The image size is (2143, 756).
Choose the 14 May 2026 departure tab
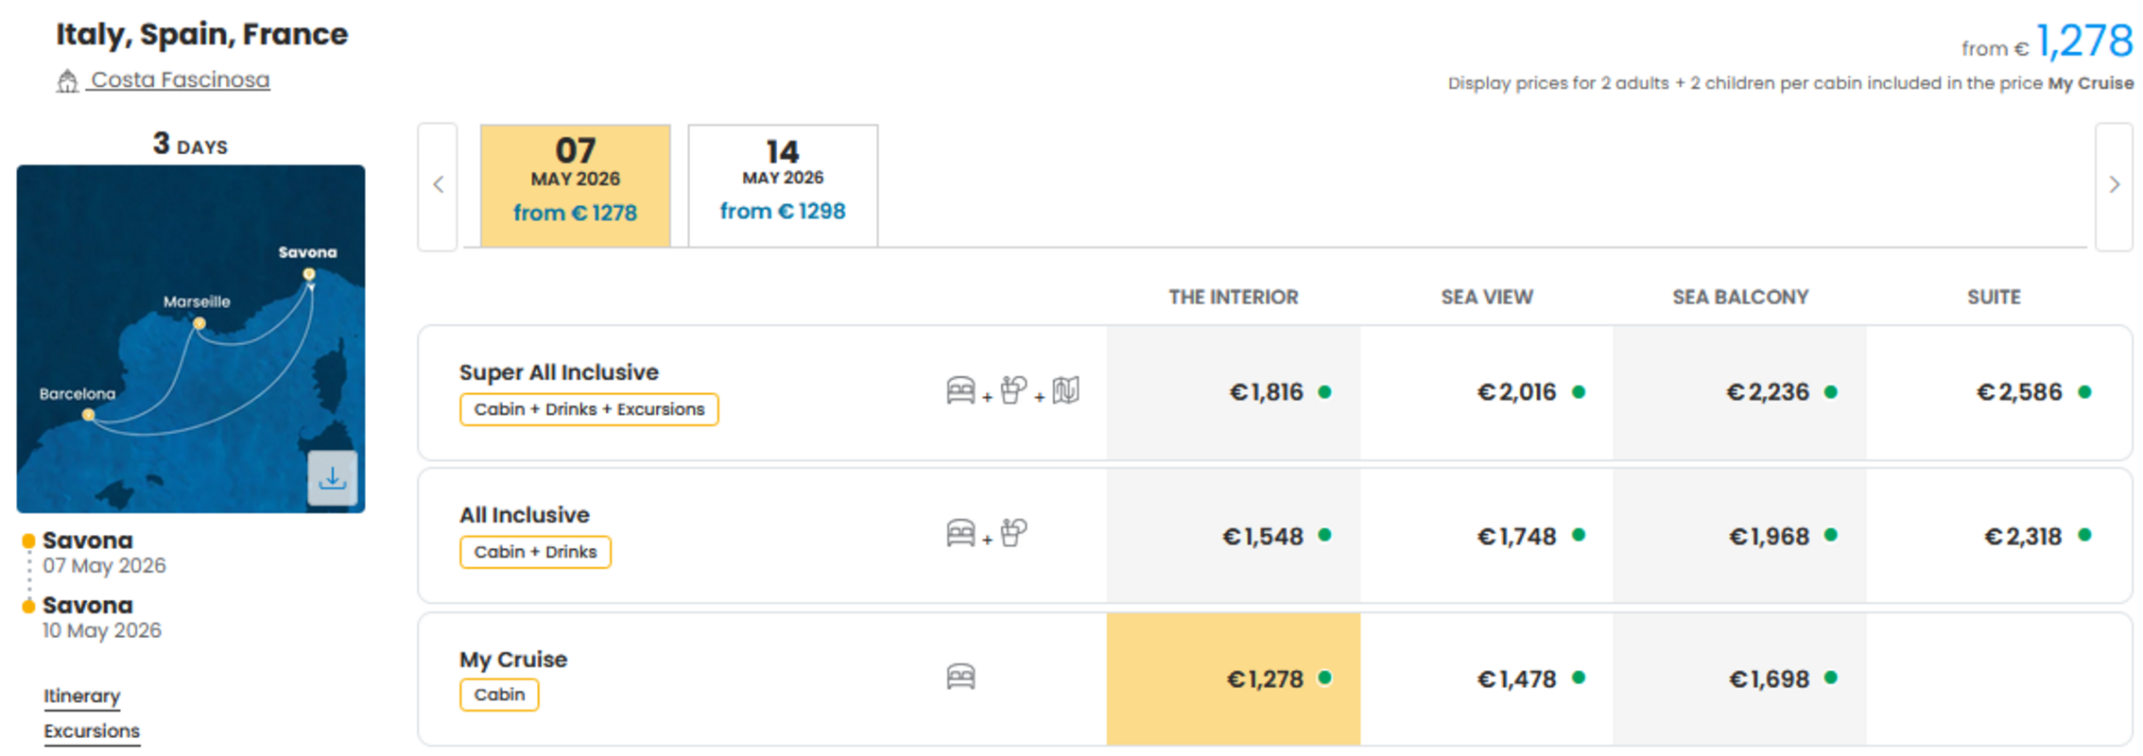(783, 185)
